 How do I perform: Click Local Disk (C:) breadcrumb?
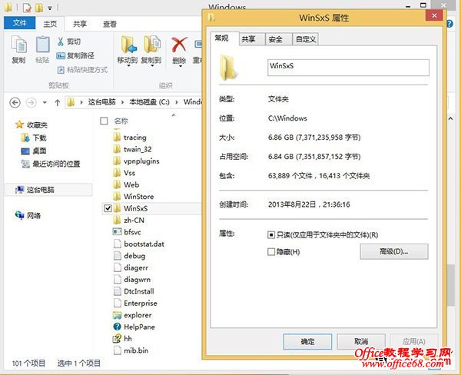(149, 102)
